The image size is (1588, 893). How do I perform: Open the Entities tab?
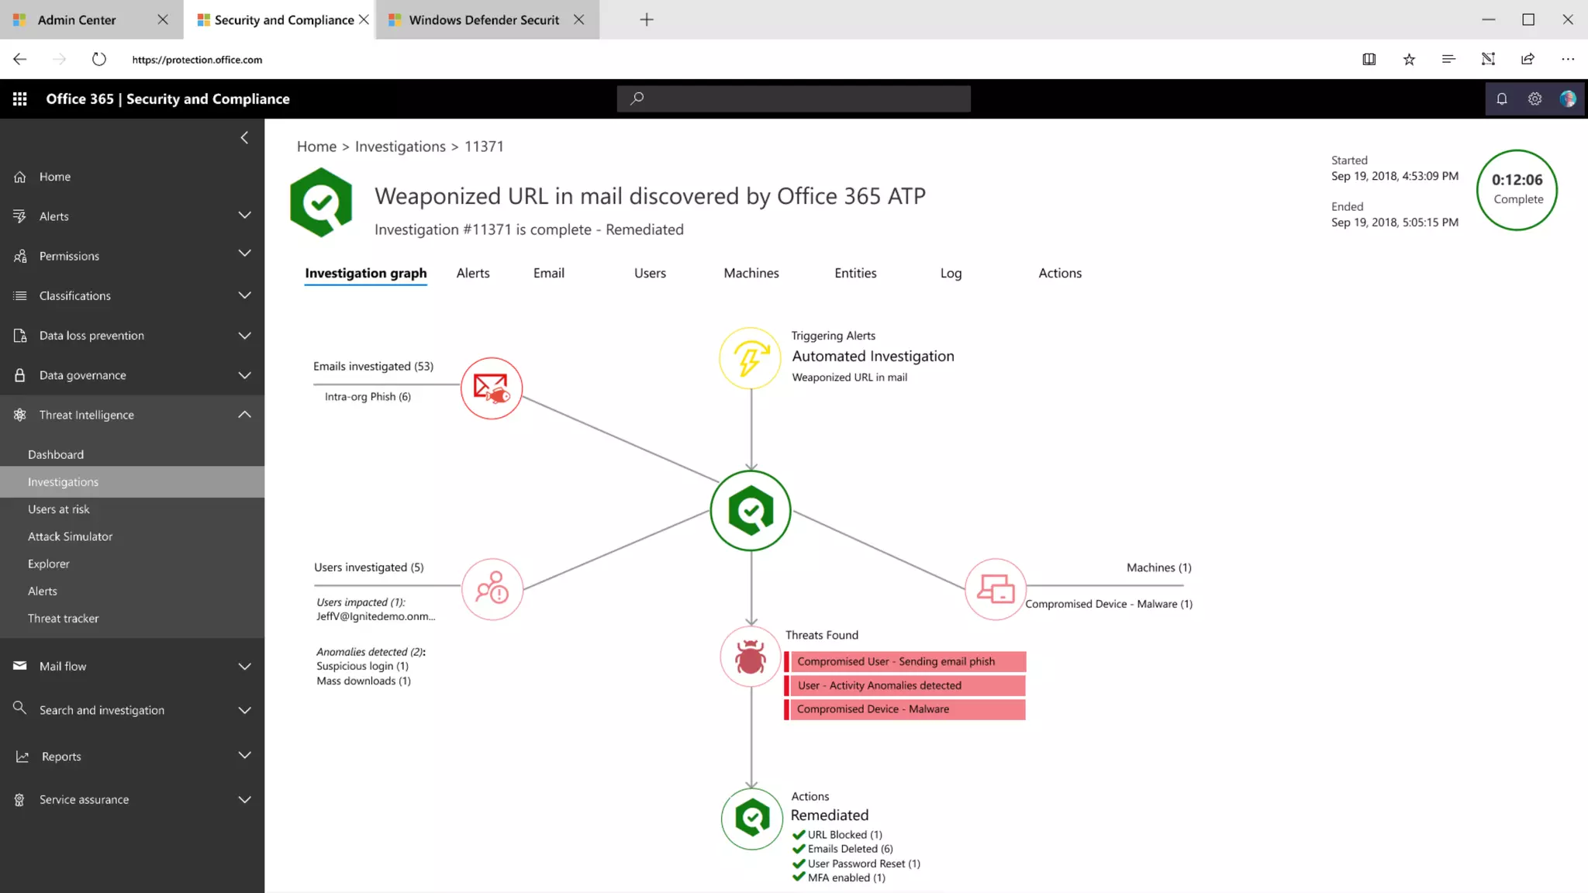point(855,273)
